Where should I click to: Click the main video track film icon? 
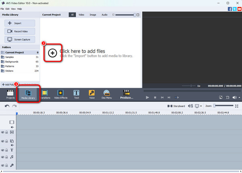tap(12, 122)
